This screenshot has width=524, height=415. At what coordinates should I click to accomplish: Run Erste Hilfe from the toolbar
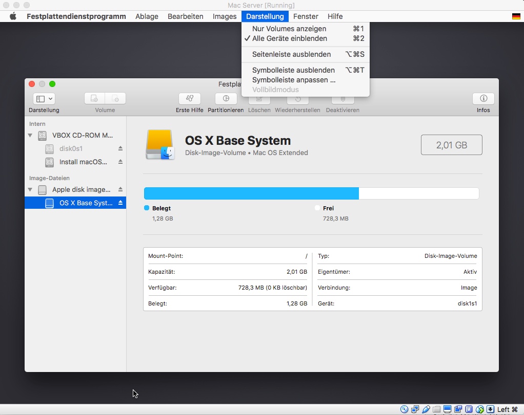pos(190,98)
